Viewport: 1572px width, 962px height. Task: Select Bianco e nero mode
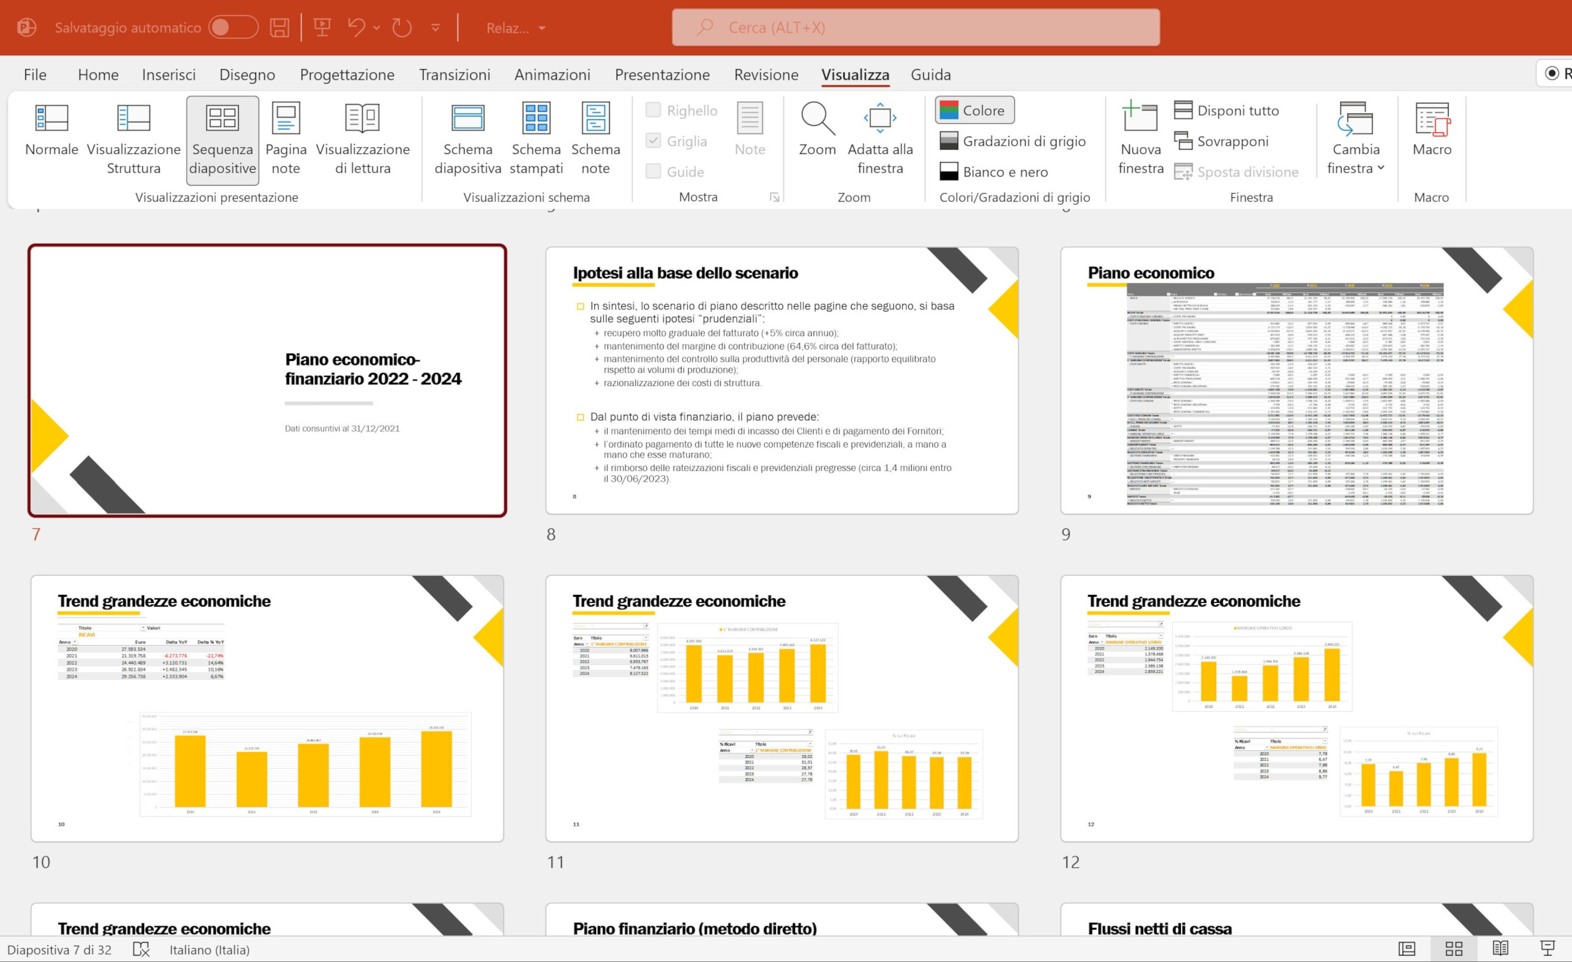994,172
